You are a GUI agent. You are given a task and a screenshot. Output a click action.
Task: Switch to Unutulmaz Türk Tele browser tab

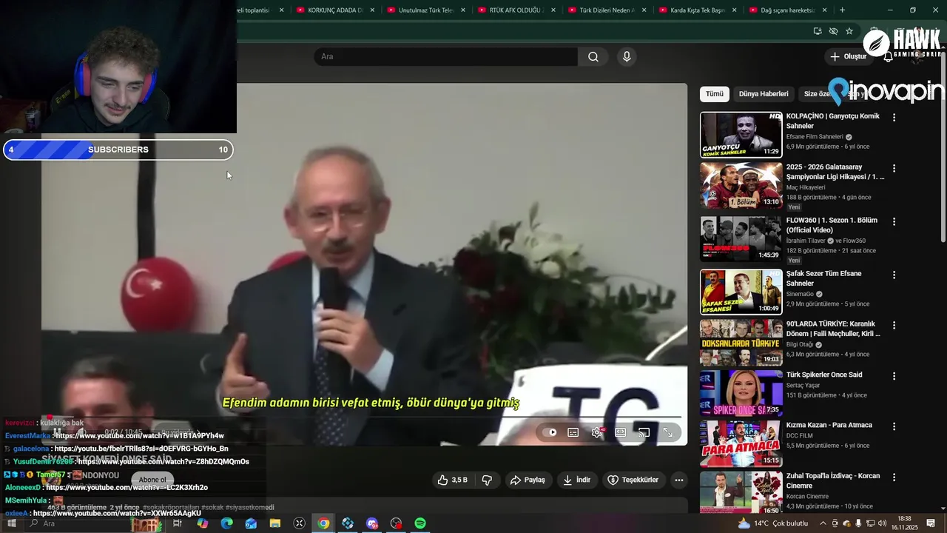coord(426,10)
